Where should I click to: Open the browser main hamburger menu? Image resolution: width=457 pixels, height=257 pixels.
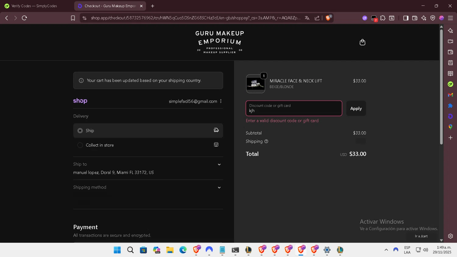pyautogui.click(x=450, y=18)
